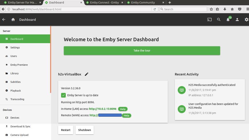Image resolution: width=249 pixels, height=140 pixels.
Task: Open notifications bell with 10 badge
Action: pyautogui.click(x=228, y=19)
